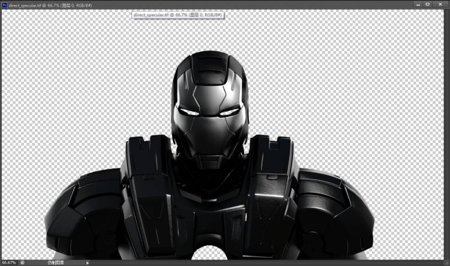Open the status bar info arrow menu
Image resolution: width=450 pixels, height=266 pixels.
88,262
